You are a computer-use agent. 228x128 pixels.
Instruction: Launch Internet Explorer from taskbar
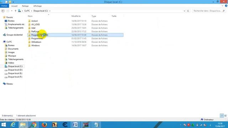click(x=13, y=125)
